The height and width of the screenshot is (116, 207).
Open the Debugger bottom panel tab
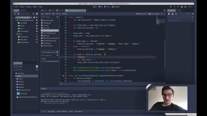(51, 111)
